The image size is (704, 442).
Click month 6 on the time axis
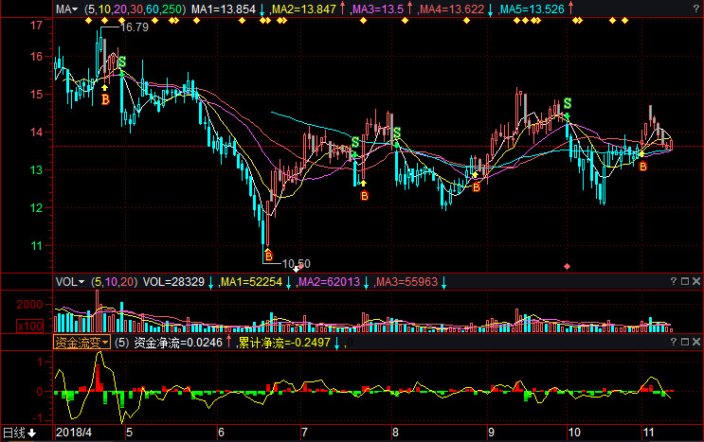[221, 433]
